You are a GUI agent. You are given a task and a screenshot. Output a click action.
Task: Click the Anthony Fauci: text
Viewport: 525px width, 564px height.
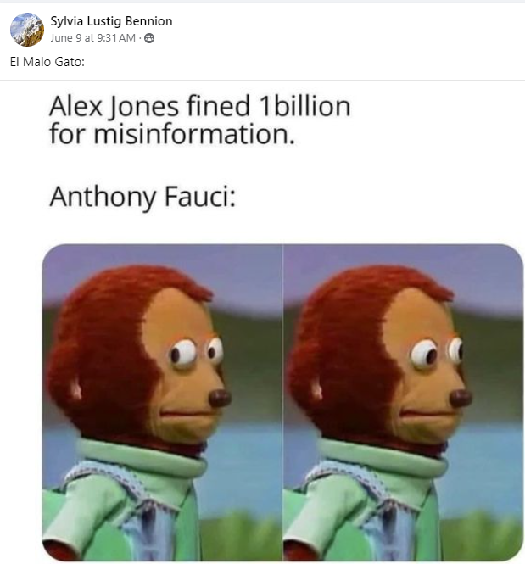point(142,197)
